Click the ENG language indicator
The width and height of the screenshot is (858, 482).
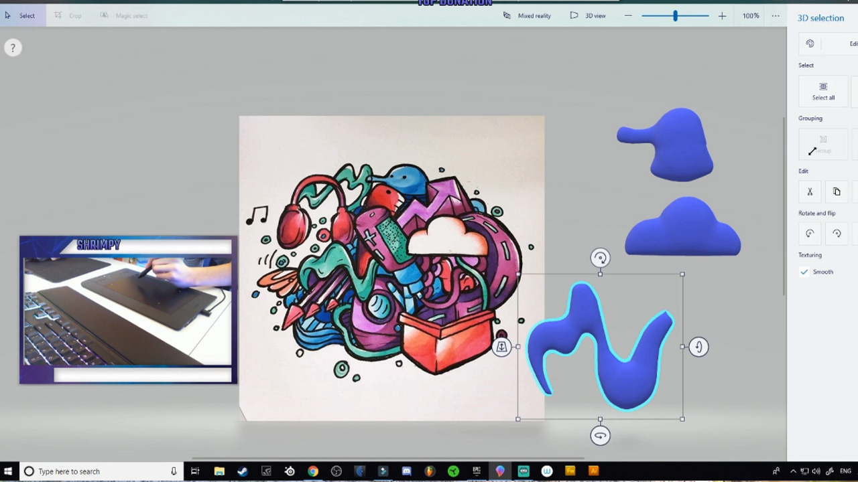(x=846, y=471)
